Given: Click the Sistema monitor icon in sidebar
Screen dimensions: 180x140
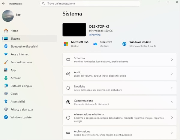Looking at the screenshot, I should [6, 38].
